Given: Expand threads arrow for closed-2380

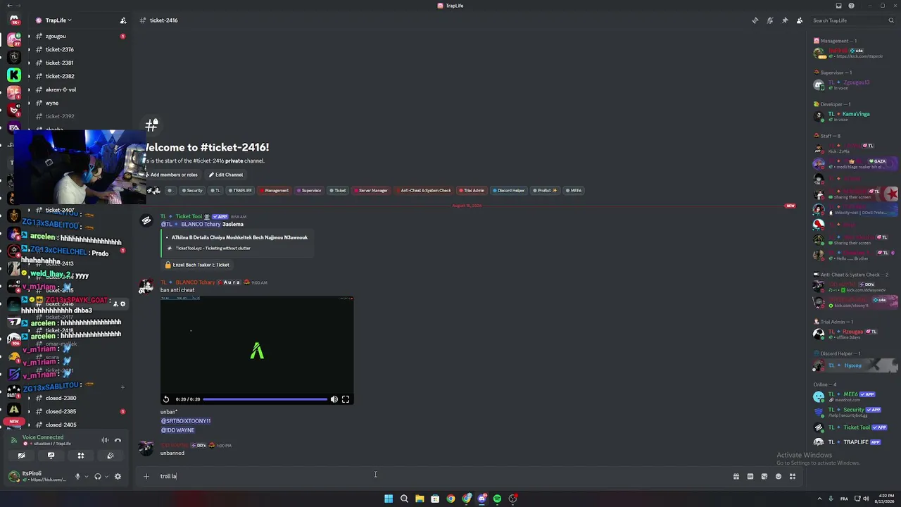Looking at the screenshot, I should tap(29, 398).
